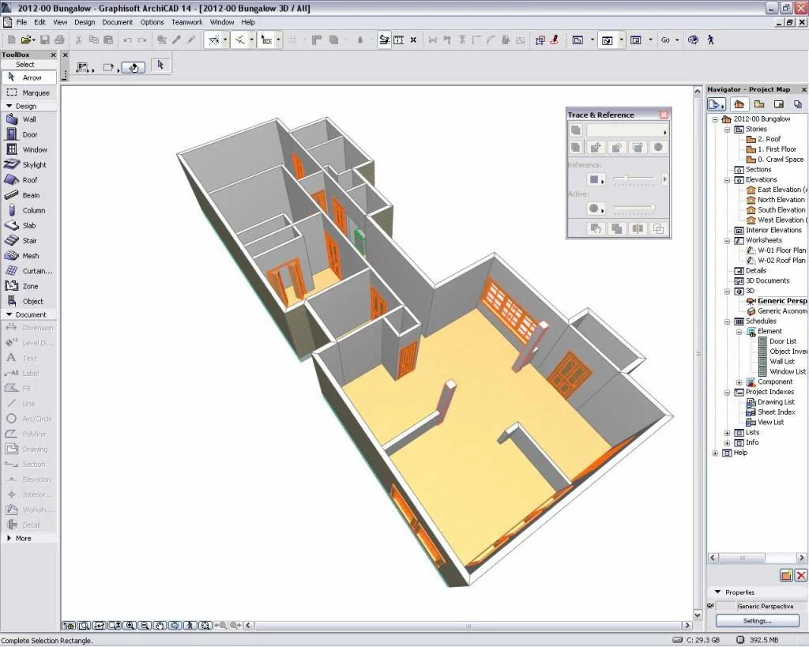Toggle the arrow selection mode button

tap(160, 66)
